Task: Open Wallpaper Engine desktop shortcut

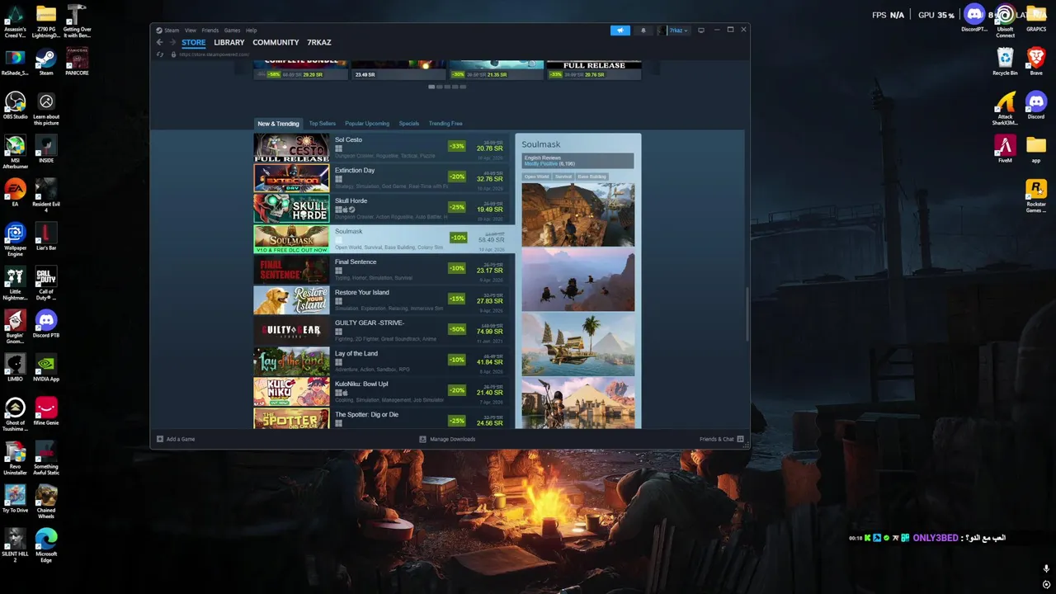Action: coord(15,239)
